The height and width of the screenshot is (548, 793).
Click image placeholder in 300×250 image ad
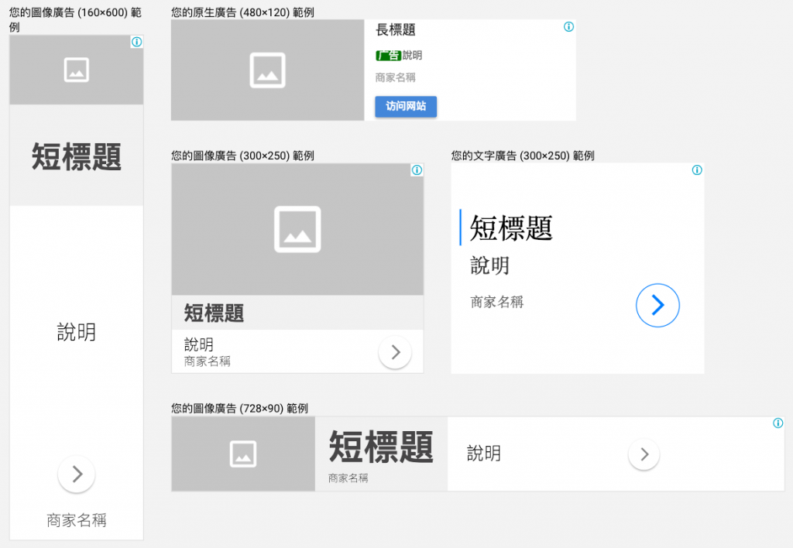tap(297, 229)
